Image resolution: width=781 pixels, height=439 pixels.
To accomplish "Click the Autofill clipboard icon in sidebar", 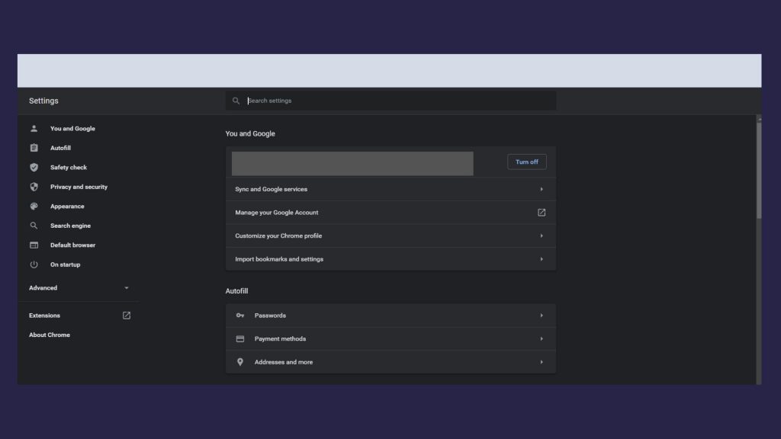I will click(34, 148).
